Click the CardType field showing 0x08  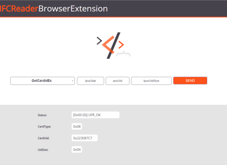pos(77,127)
